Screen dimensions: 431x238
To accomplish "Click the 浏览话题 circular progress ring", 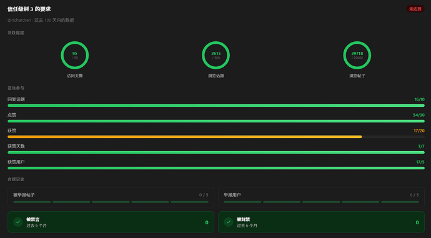I will click(x=215, y=55).
